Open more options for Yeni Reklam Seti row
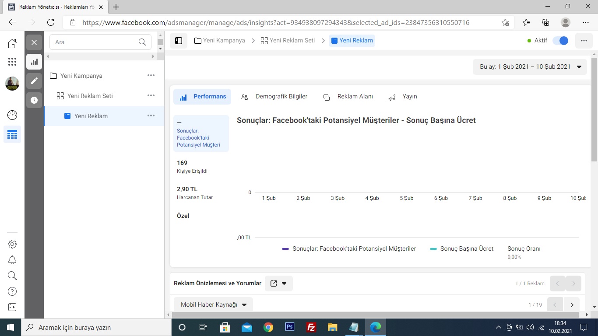This screenshot has height=336, width=598. pyautogui.click(x=151, y=95)
